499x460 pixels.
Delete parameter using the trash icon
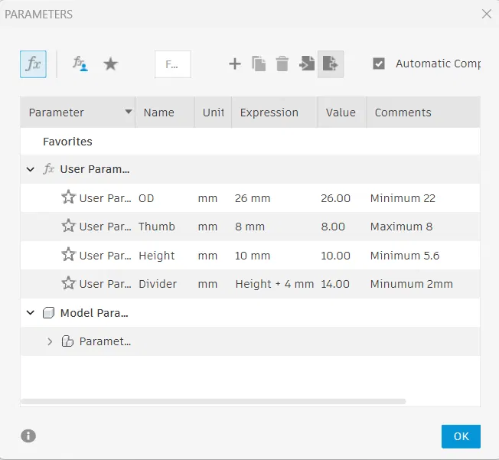click(x=282, y=64)
